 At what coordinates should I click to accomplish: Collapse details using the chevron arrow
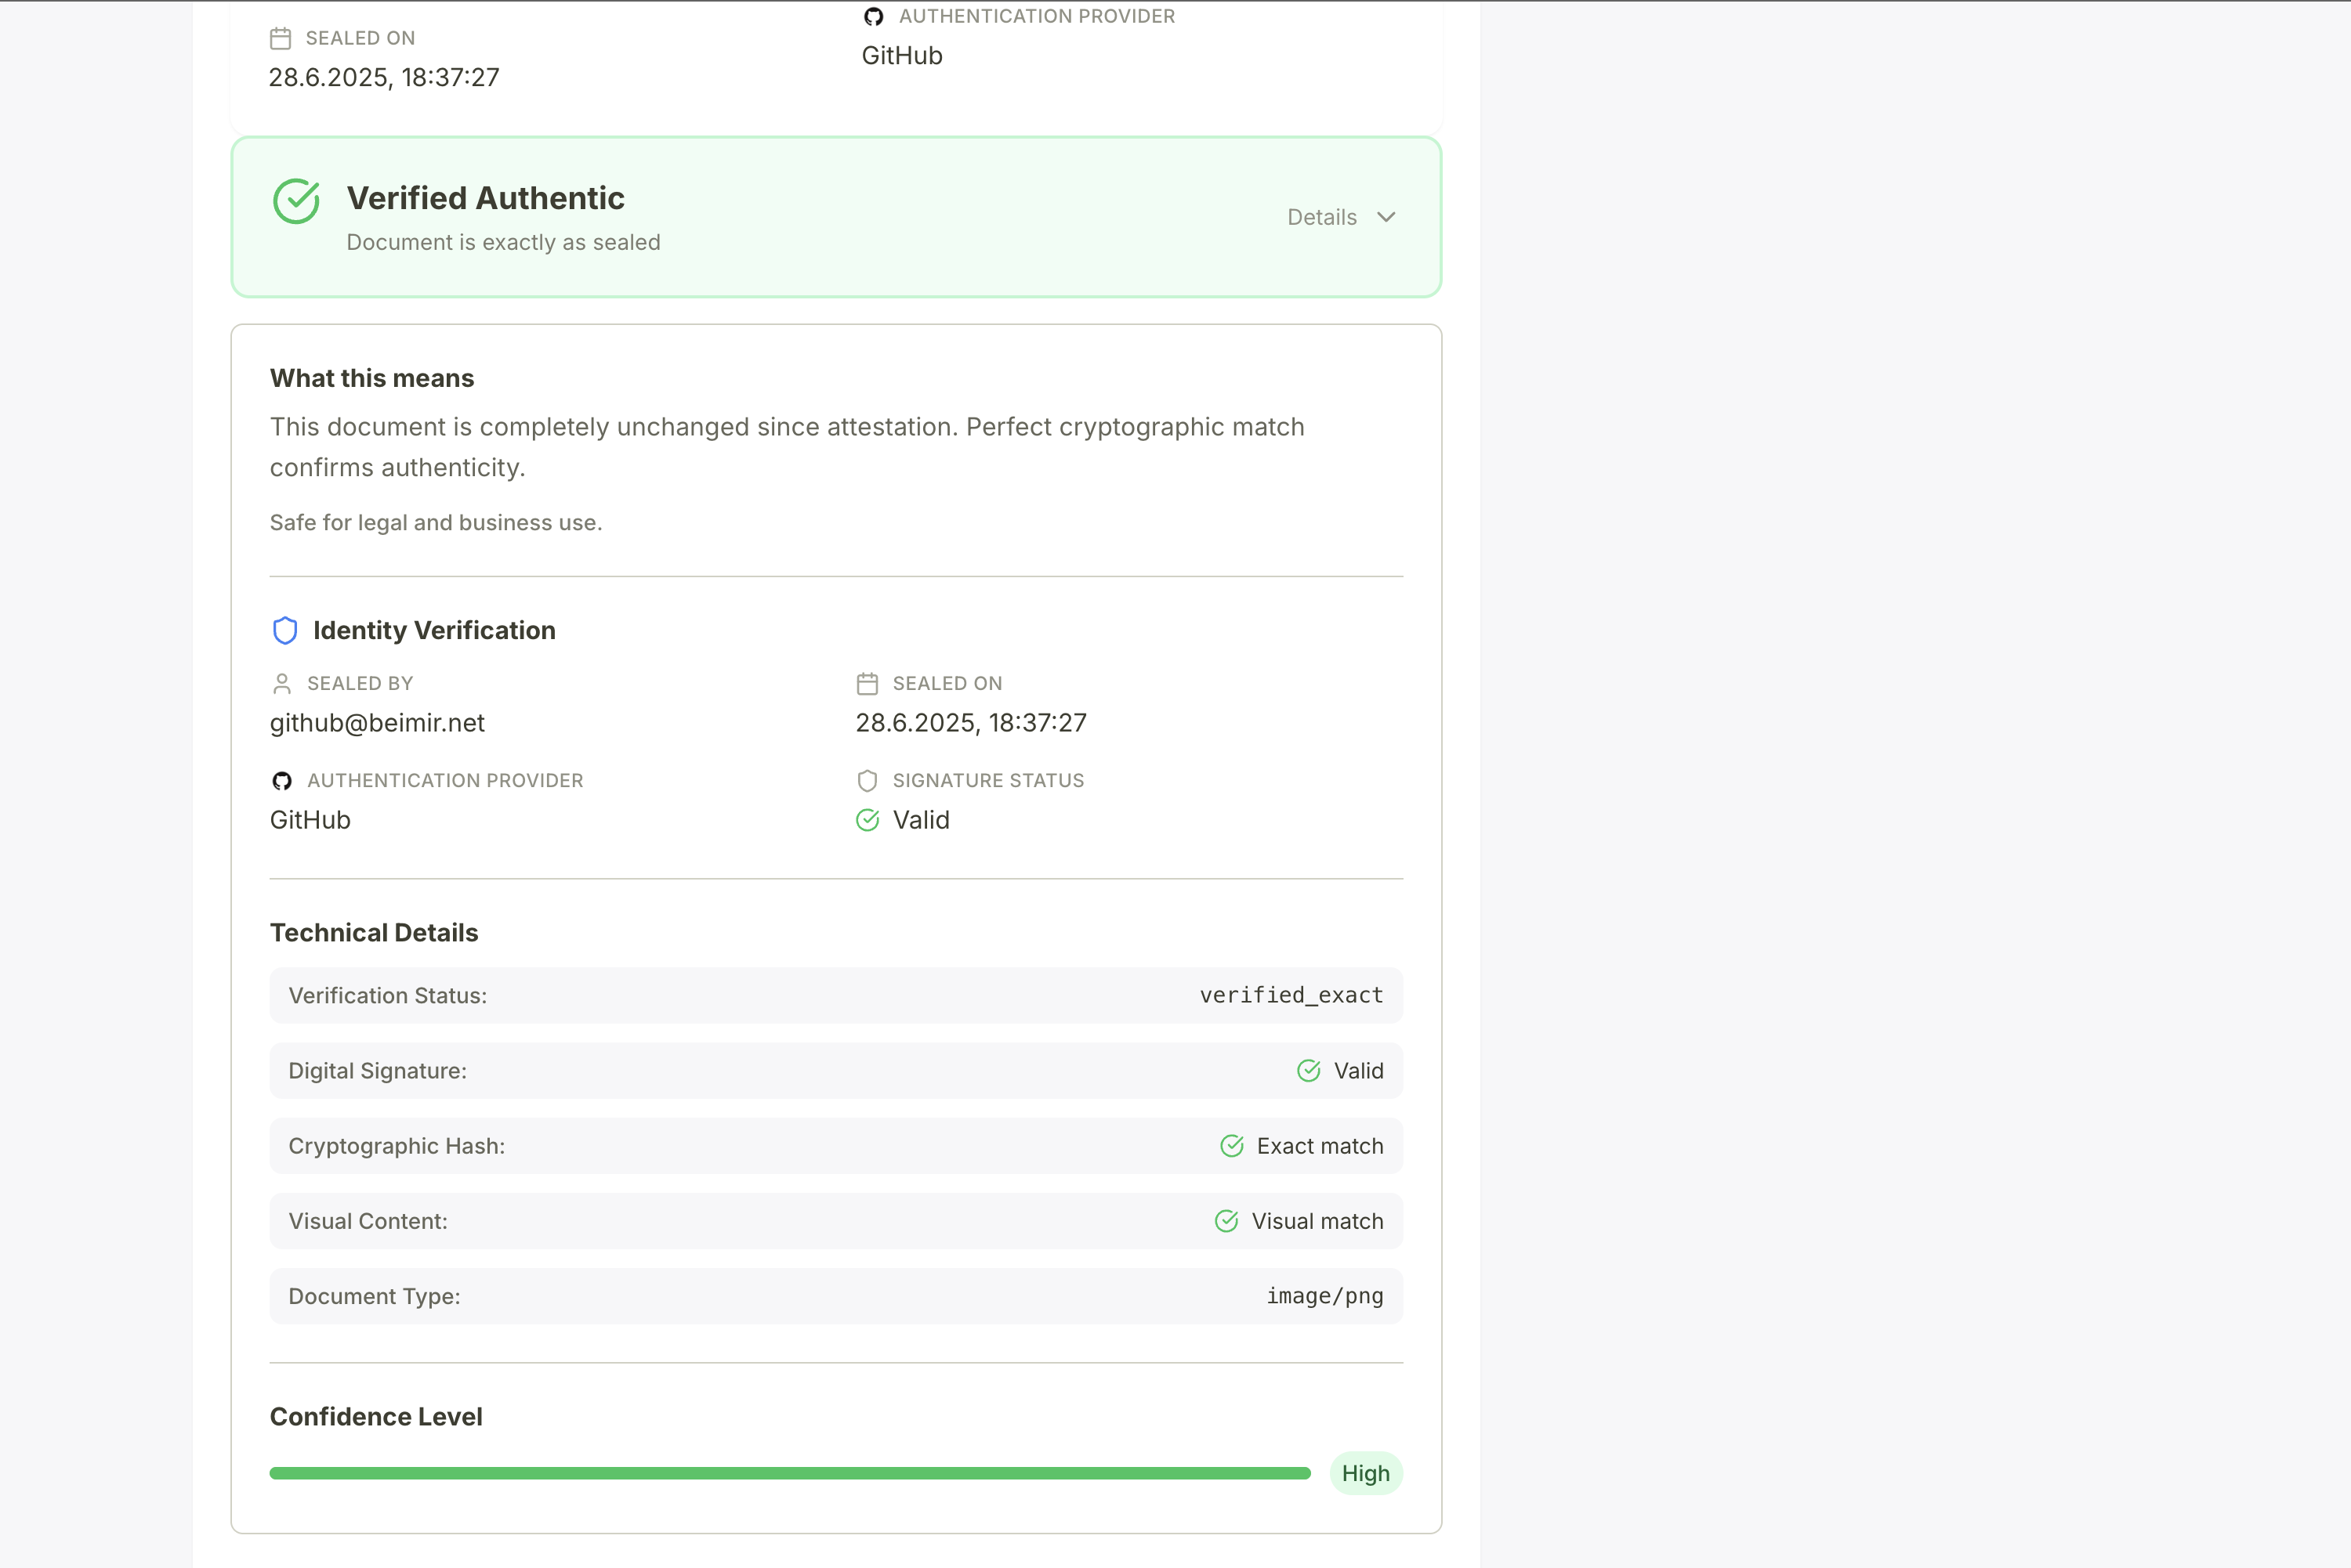point(1386,217)
